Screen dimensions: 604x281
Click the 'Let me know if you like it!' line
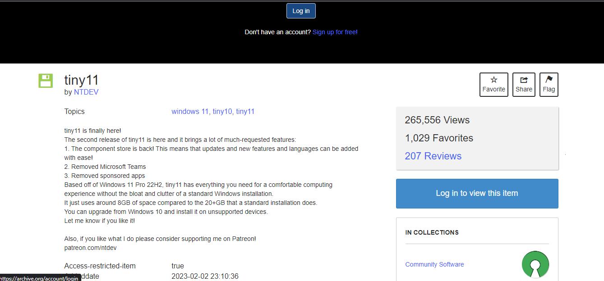[100, 221]
